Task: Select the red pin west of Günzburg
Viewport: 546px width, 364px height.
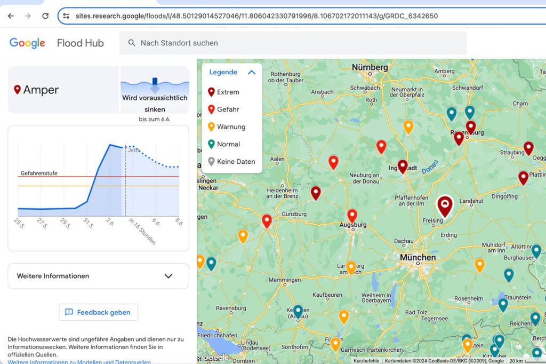Action: pos(267,221)
